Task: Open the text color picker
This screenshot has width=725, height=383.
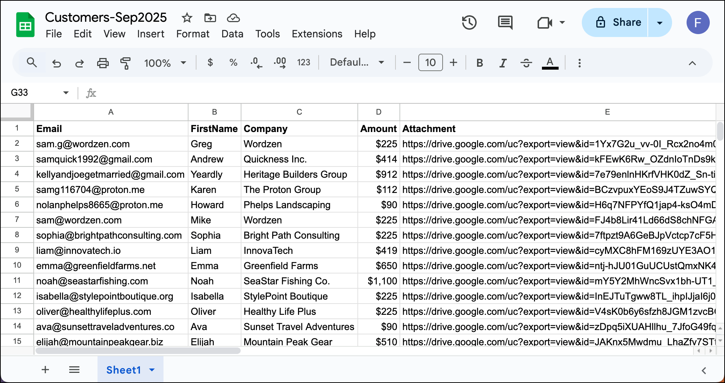Action: (x=550, y=63)
